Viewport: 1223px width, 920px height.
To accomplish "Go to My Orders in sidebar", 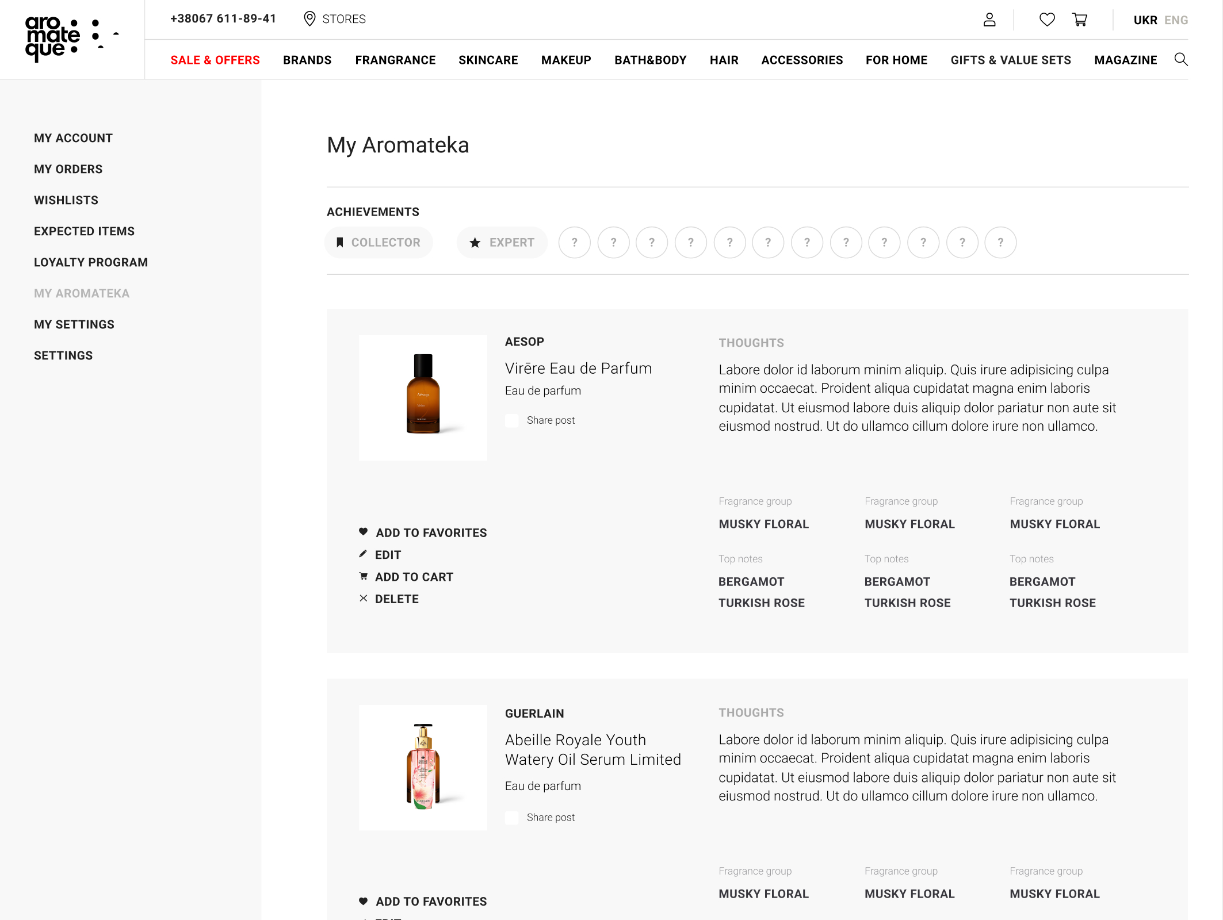I will (x=68, y=169).
